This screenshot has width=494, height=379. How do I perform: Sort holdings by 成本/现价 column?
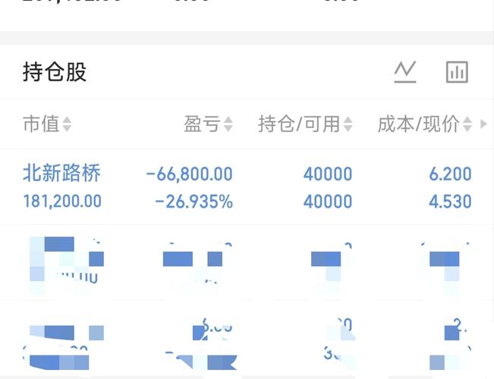tap(425, 124)
